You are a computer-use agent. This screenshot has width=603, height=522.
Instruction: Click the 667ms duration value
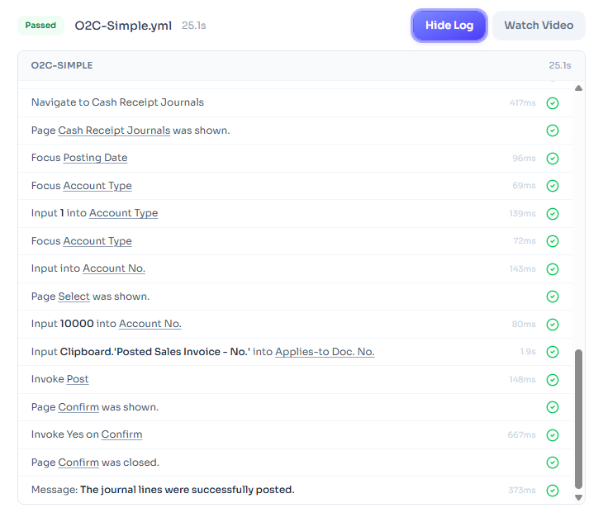pyautogui.click(x=521, y=435)
